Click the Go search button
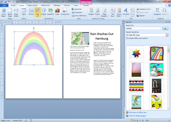This screenshot has width=171, height=122. [165, 29]
